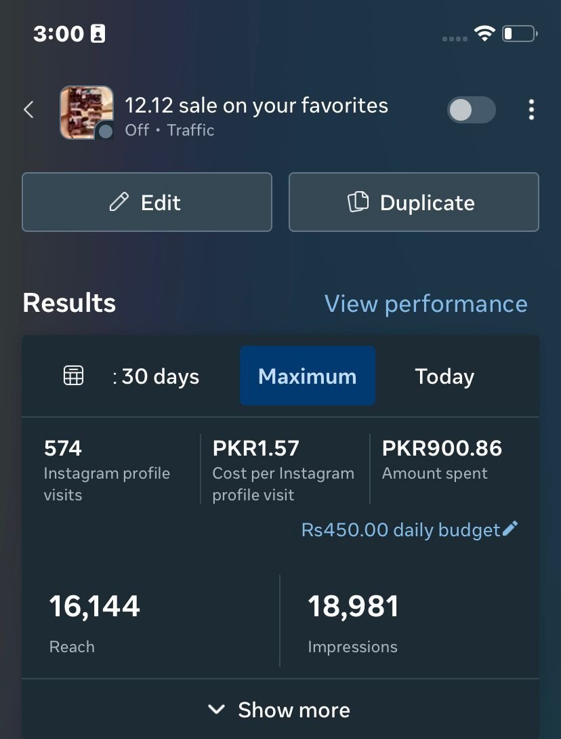Open the ad creative thumbnail
Screen dimensions: 561x739
point(85,111)
